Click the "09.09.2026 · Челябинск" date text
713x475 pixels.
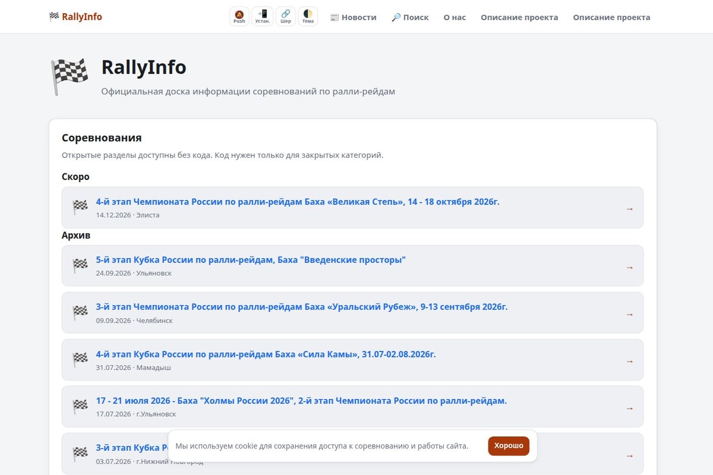[x=134, y=321]
